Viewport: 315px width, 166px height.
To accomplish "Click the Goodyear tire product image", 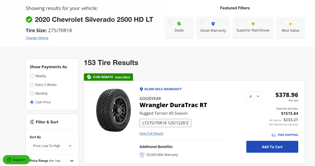I will pos(114,110).
